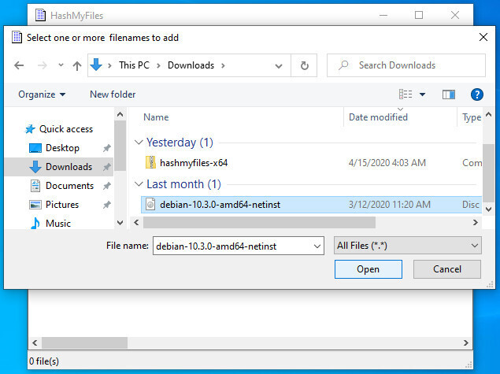The height and width of the screenshot is (374, 500).
Task: Click the Cancel button
Action: coord(447,269)
